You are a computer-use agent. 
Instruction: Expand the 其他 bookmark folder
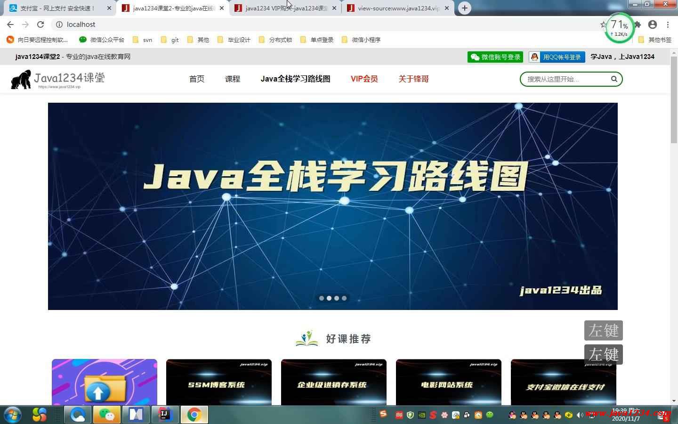pyautogui.click(x=198, y=40)
